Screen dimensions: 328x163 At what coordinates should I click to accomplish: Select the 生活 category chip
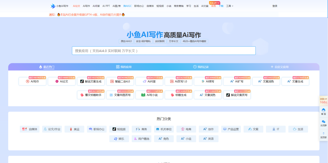coord(298,129)
